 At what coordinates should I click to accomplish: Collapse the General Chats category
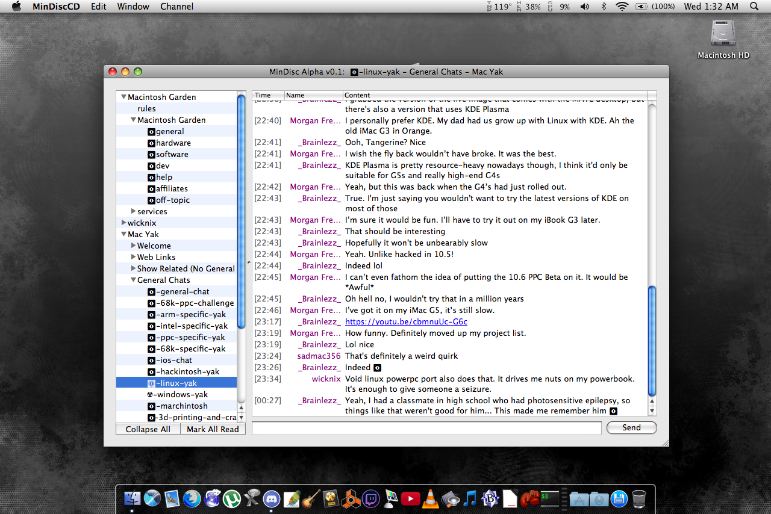(x=133, y=280)
